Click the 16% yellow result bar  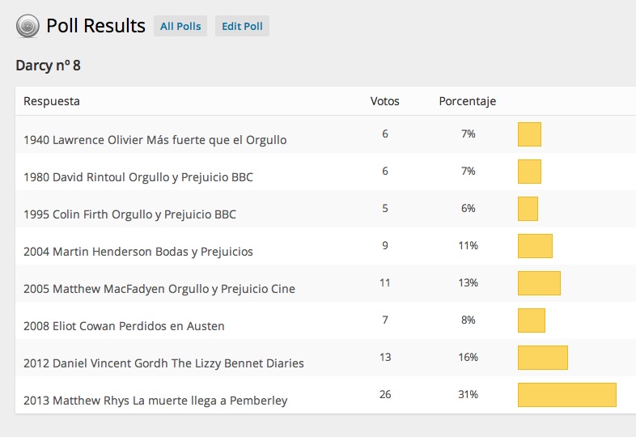pos(542,358)
